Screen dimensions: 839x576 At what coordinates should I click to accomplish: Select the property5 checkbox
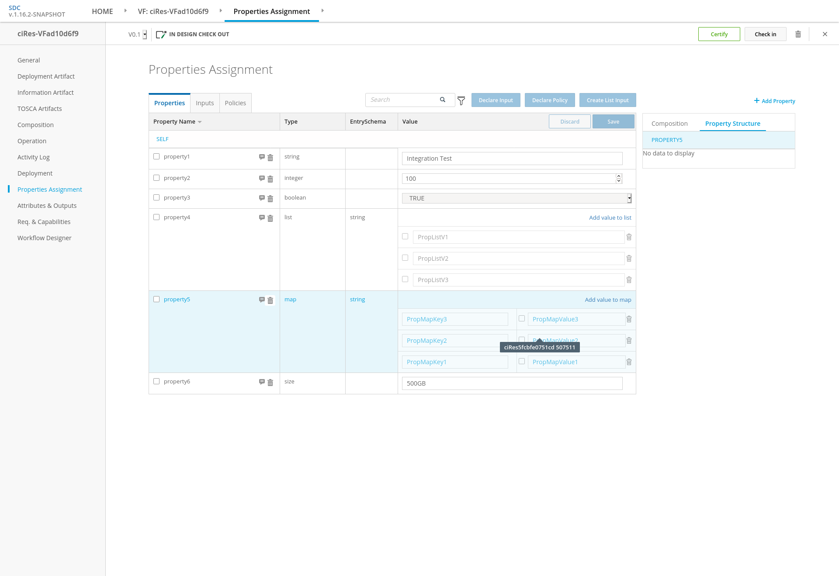[156, 299]
